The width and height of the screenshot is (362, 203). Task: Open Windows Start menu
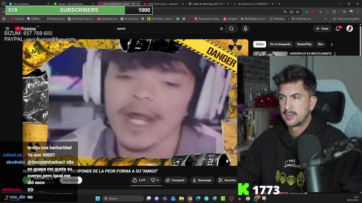click(98, 198)
